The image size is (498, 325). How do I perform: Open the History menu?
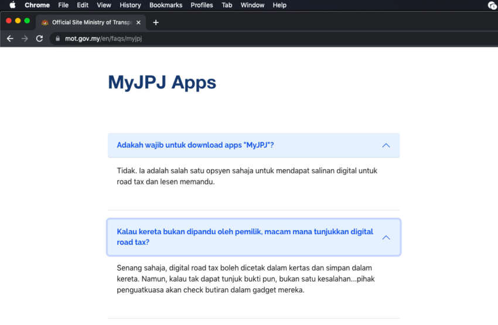click(130, 5)
